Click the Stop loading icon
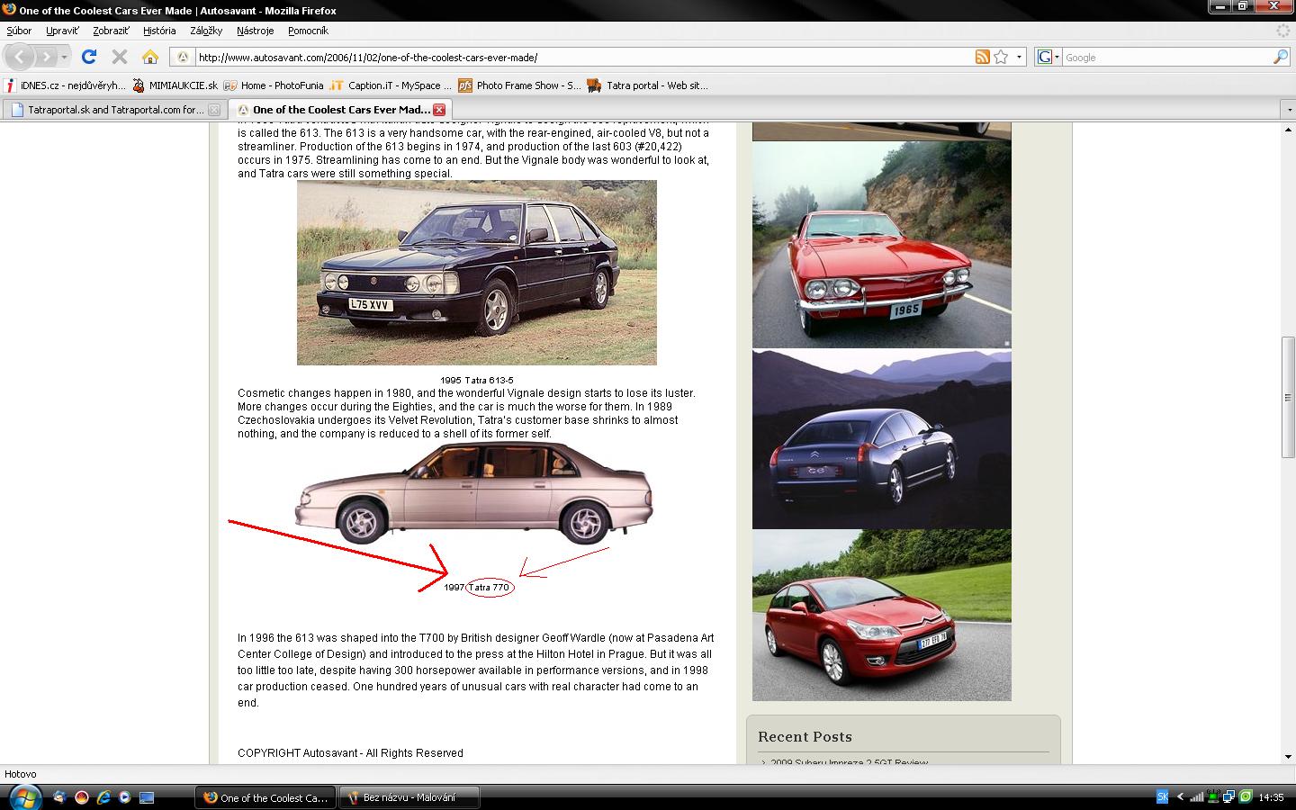 click(119, 57)
